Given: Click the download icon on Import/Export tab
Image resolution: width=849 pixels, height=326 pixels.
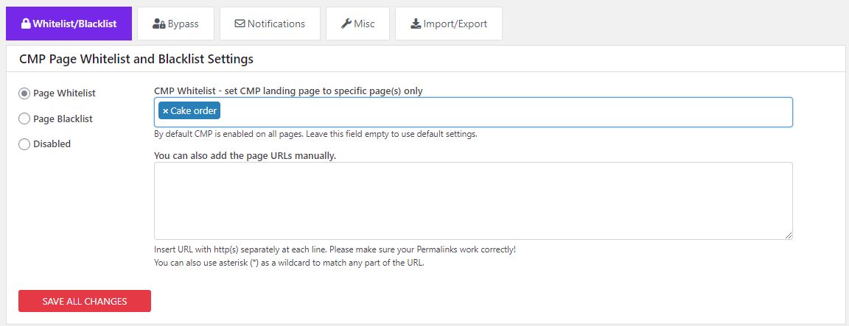Looking at the screenshot, I should click(415, 24).
